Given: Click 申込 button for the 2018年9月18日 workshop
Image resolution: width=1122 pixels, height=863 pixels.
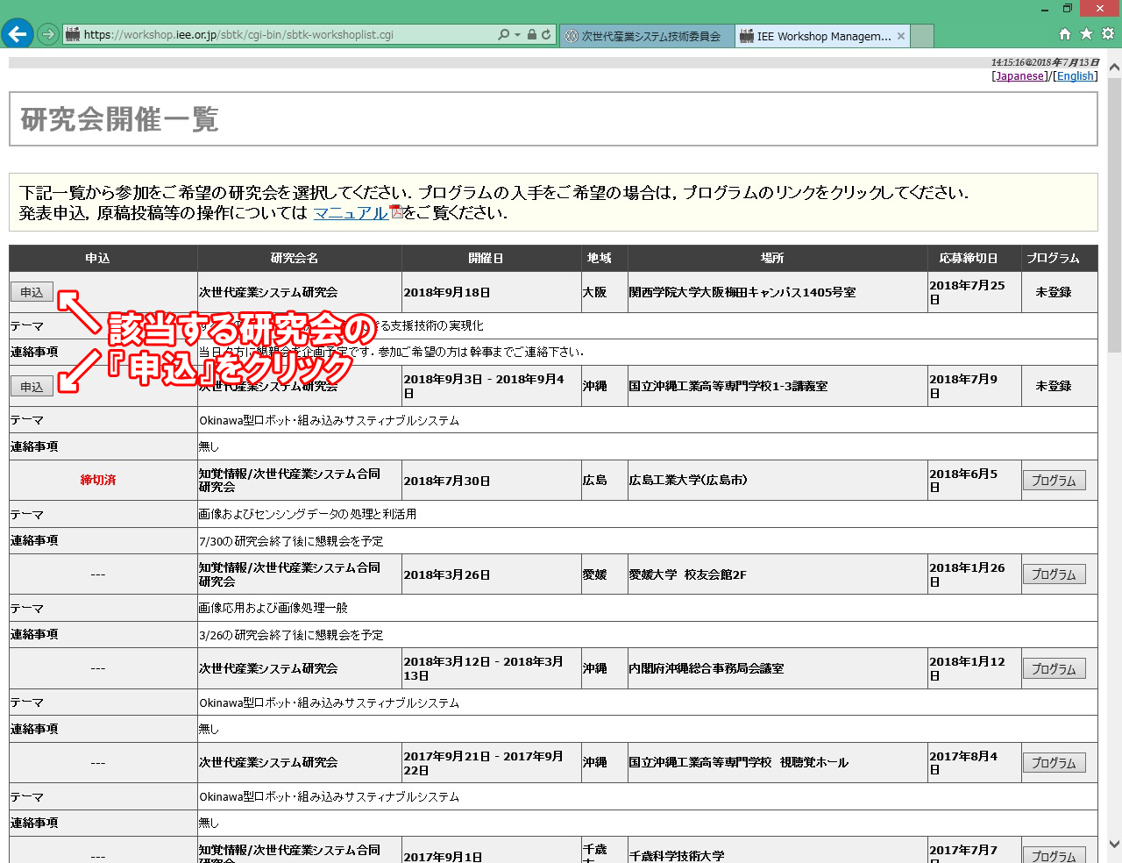Looking at the screenshot, I should pyautogui.click(x=32, y=292).
